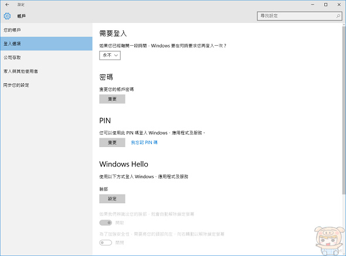The height and width of the screenshot is (256, 346).
Task: Click the vertical scrollbar thumb
Action: tap(344, 110)
